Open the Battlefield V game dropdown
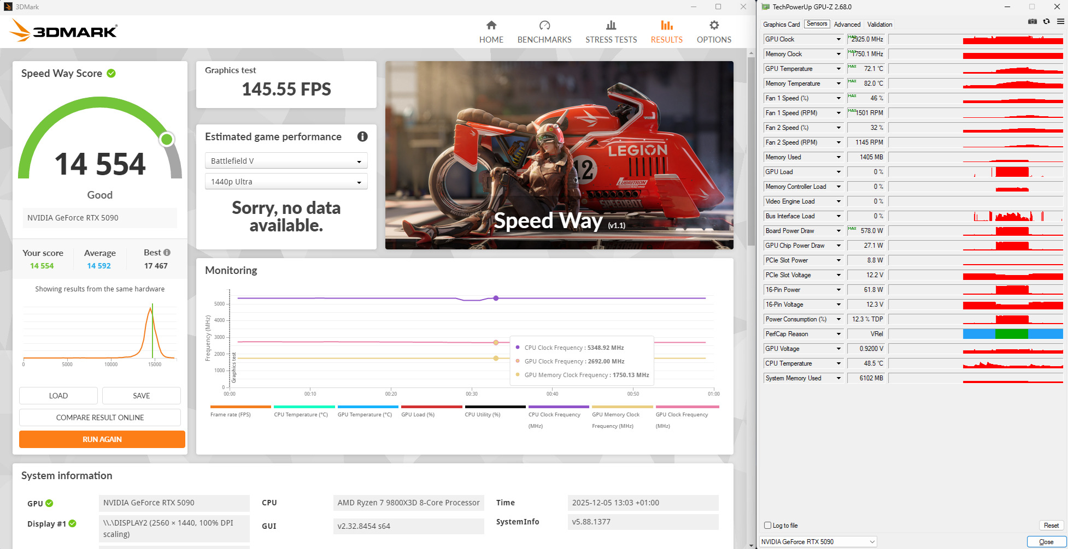This screenshot has width=1068, height=549. (286, 161)
